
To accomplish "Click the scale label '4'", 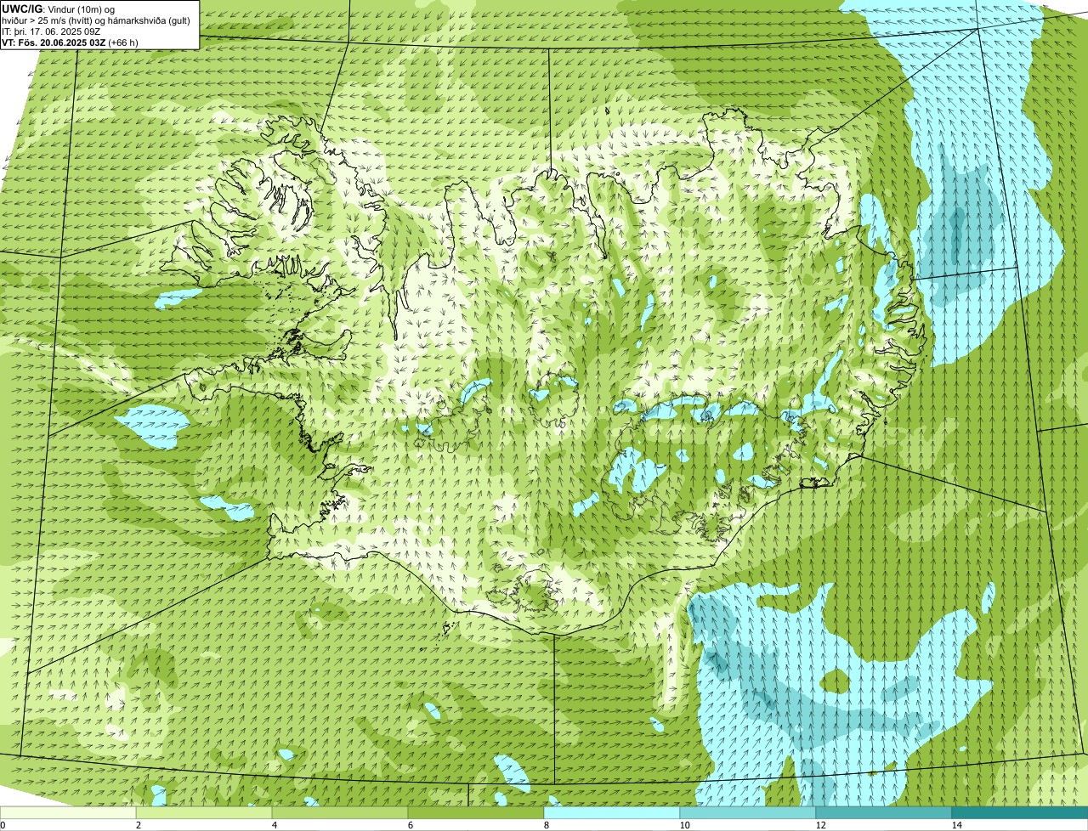I will tap(274, 825).
